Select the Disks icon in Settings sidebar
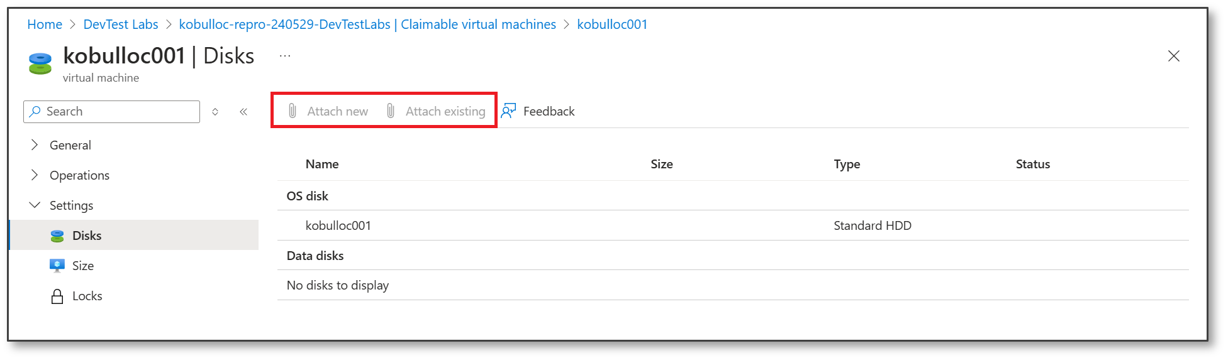The height and width of the screenshot is (363, 1228). [x=57, y=235]
